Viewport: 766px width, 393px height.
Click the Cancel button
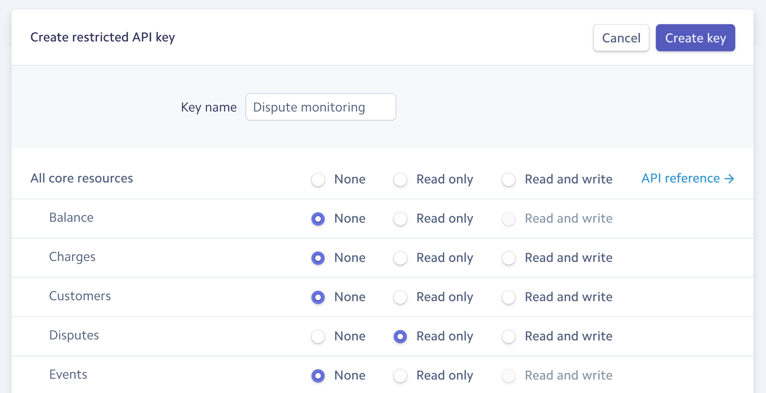tap(621, 38)
